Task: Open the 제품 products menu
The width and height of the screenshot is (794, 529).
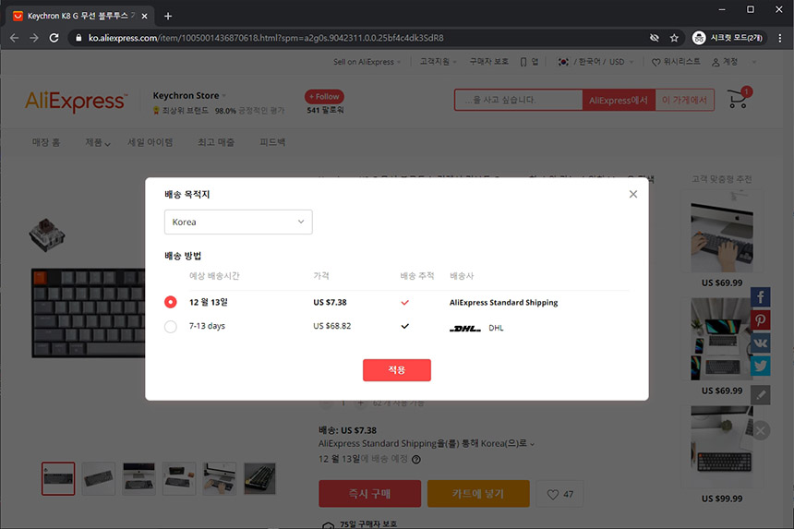Action: pyautogui.click(x=97, y=142)
